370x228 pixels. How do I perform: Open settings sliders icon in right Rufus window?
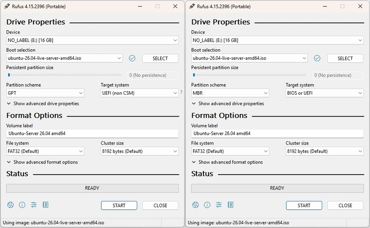(219, 205)
